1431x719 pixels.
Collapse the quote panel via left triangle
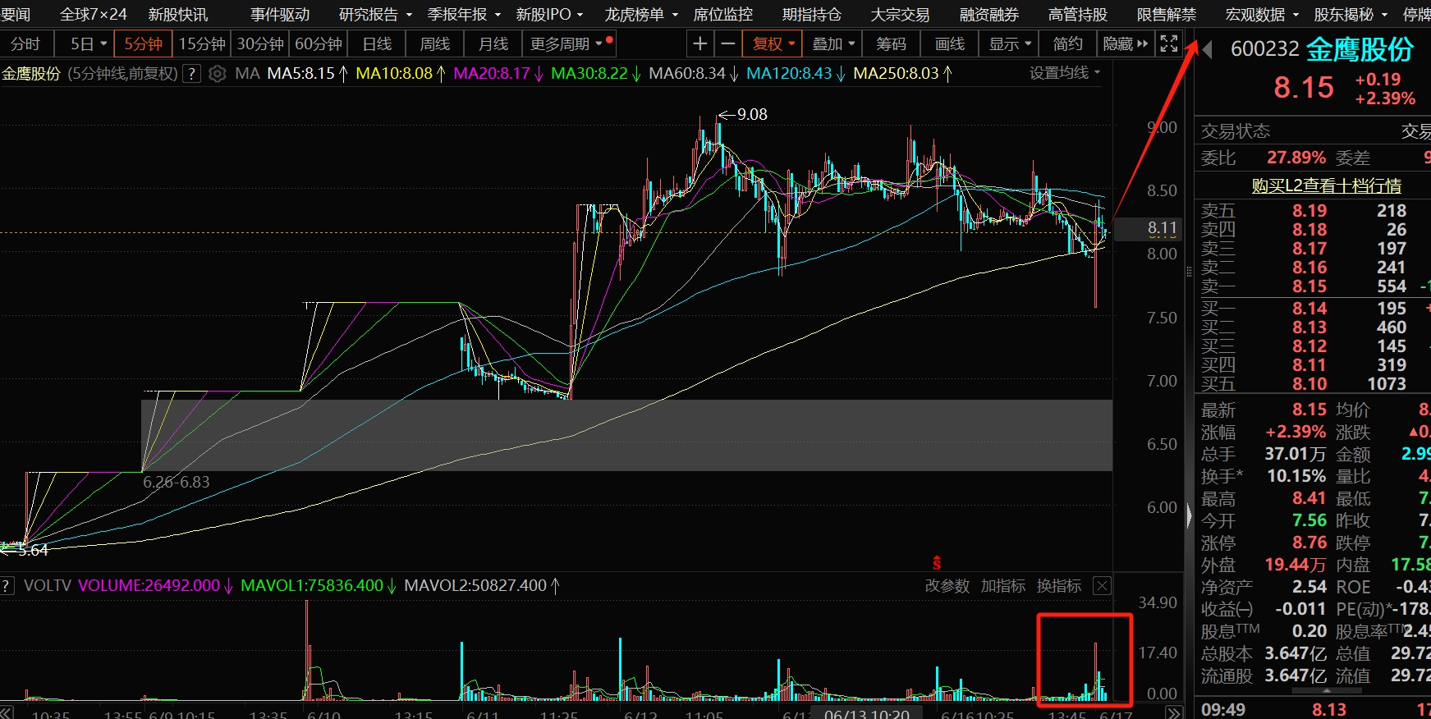pos(1207,49)
